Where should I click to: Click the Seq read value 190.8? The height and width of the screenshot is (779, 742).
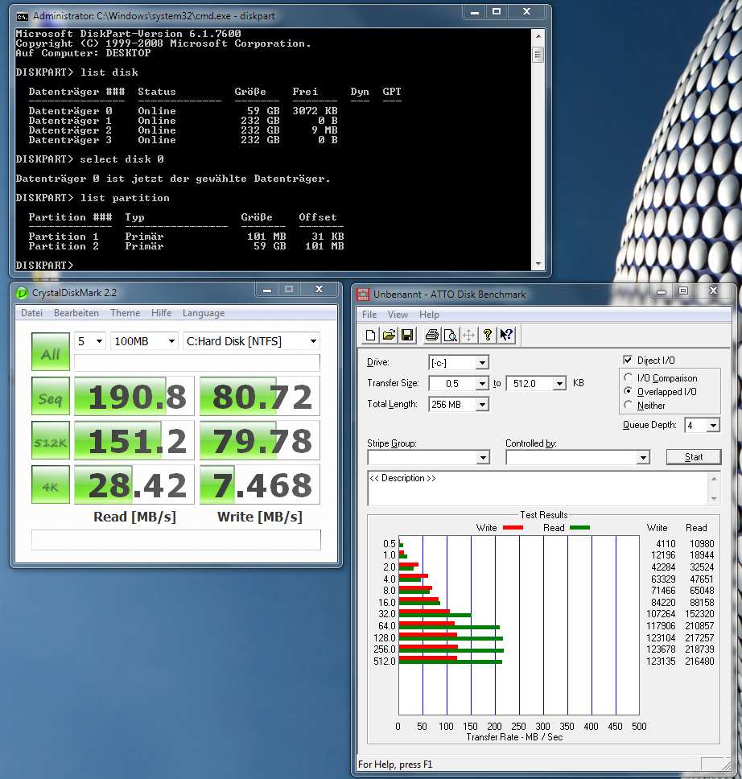[x=134, y=396]
